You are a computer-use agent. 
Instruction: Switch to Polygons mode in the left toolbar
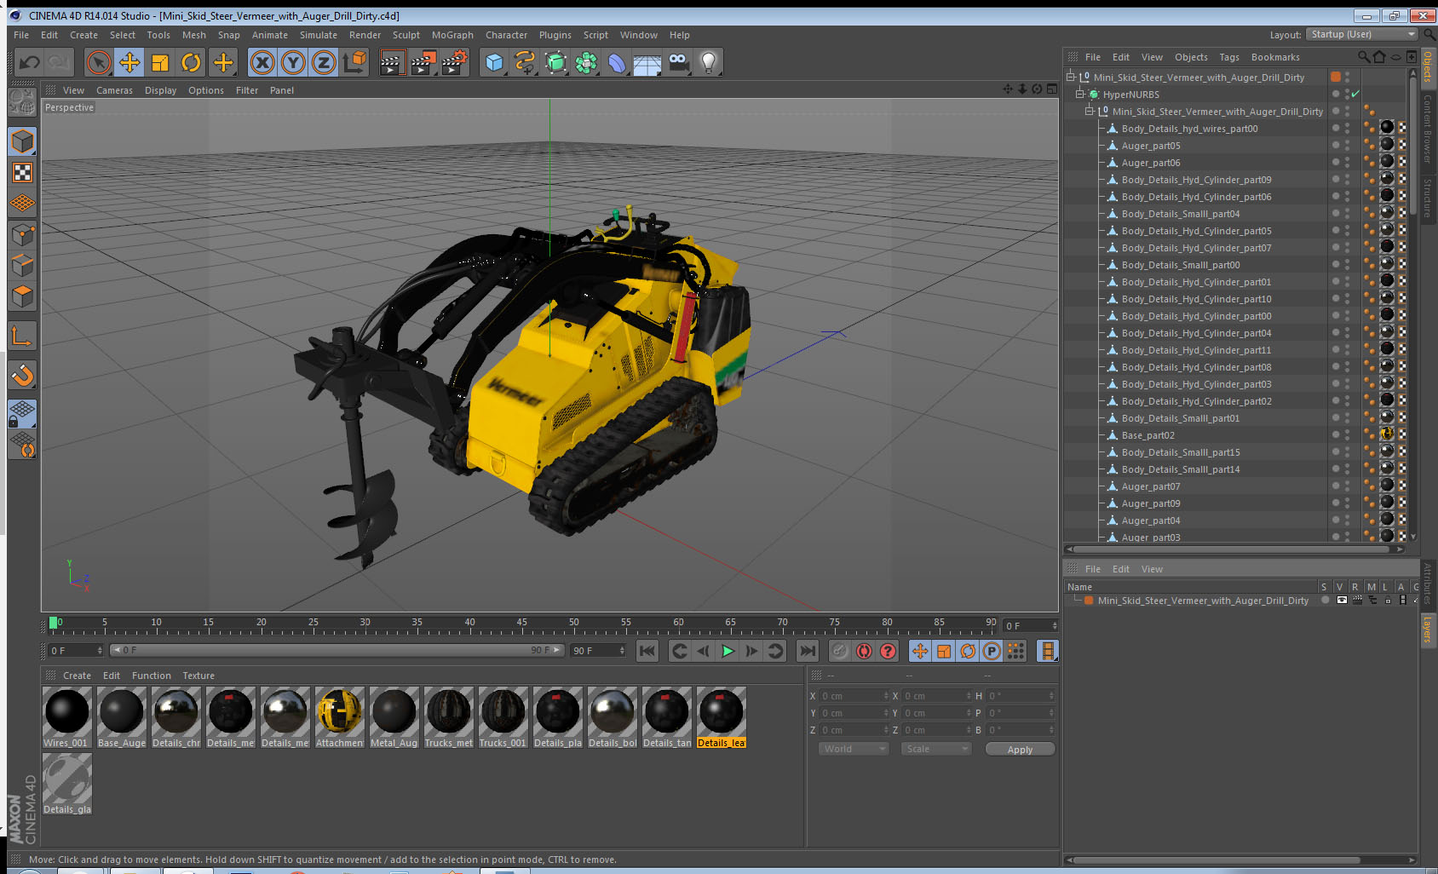pos(22,296)
